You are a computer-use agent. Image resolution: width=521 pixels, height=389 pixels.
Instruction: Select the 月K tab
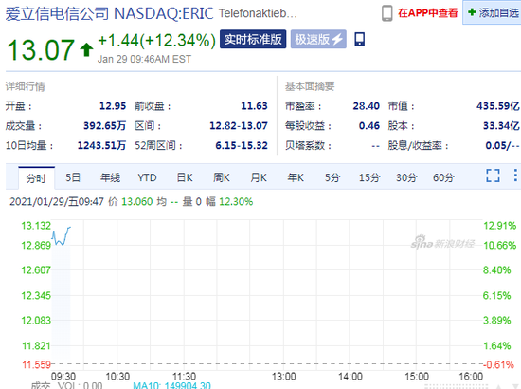pos(259,177)
